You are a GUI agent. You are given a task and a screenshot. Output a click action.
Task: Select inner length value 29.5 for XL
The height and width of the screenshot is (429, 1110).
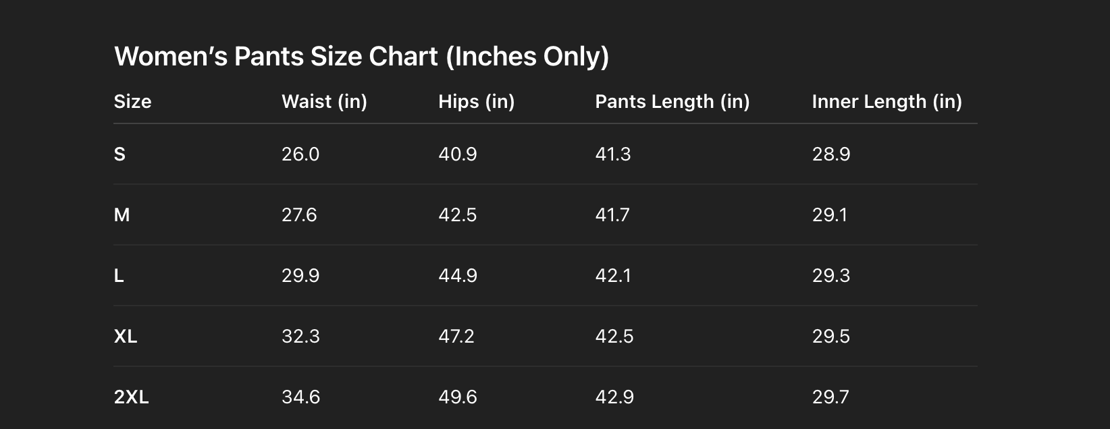(x=830, y=337)
